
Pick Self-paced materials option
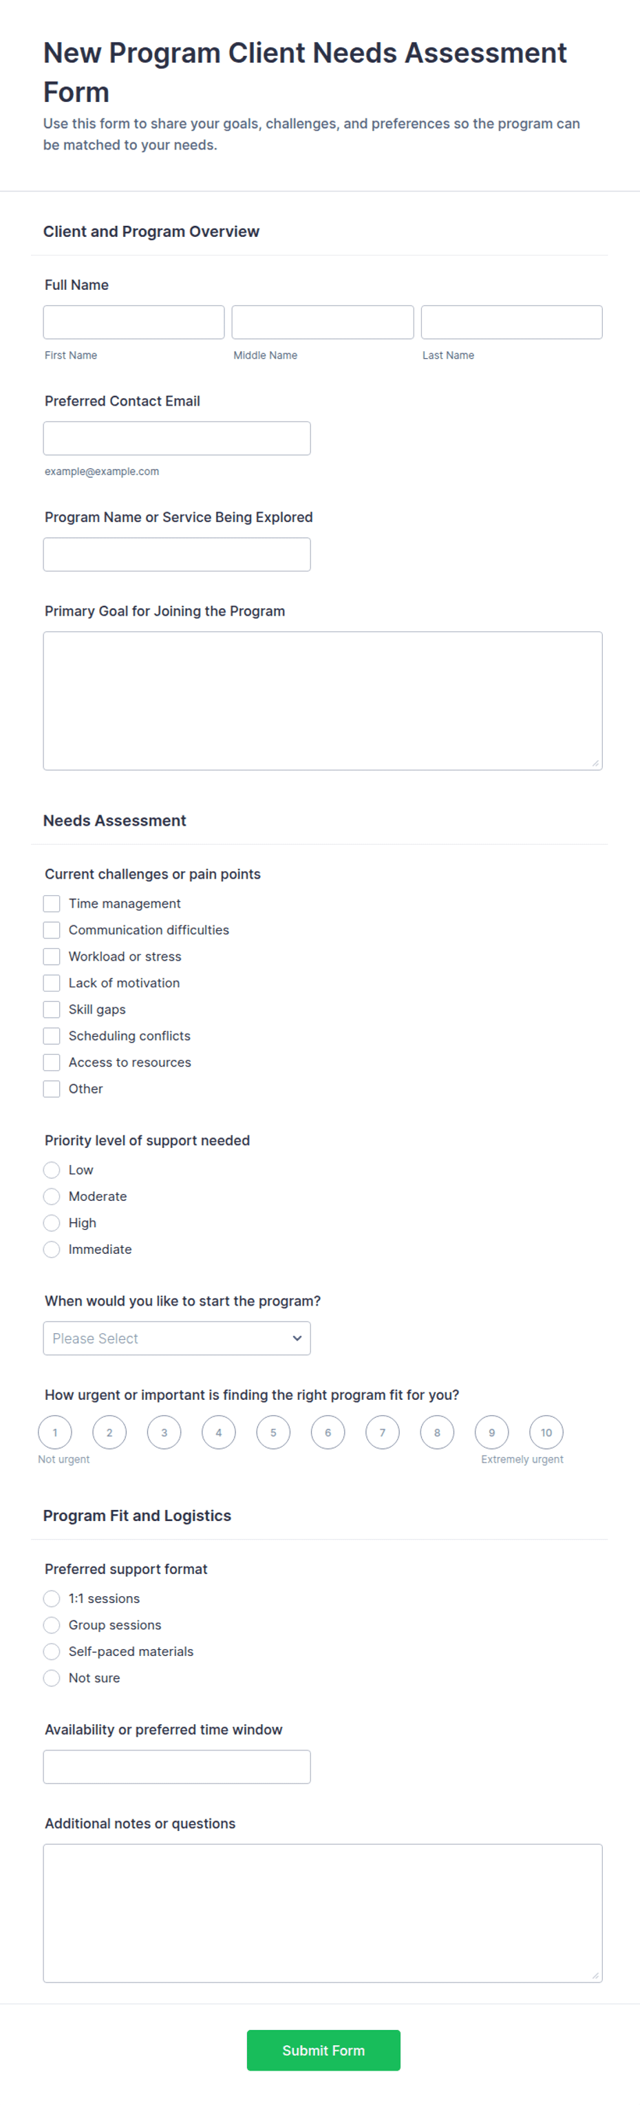(x=52, y=1651)
